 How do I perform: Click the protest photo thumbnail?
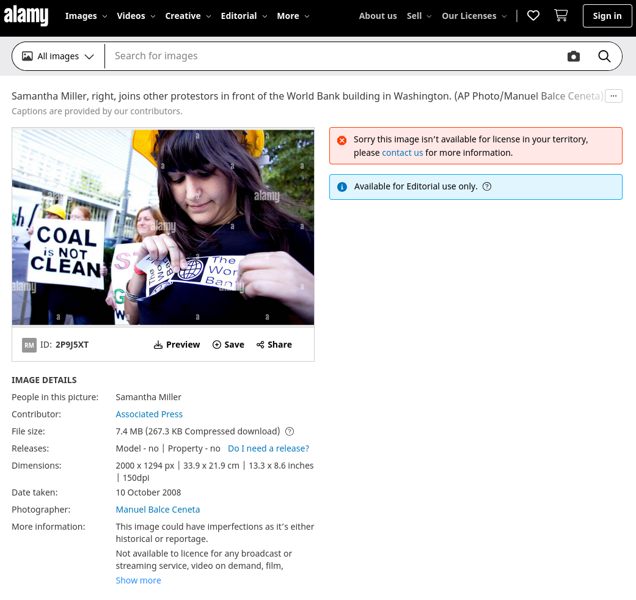pyautogui.click(x=163, y=227)
